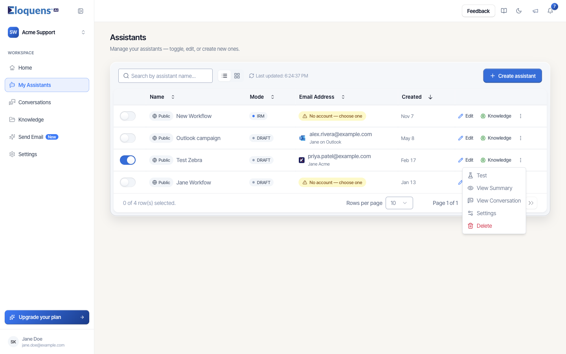The width and height of the screenshot is (566, 354).
Task: Click the Create assistant button
Action: (513, 76)
